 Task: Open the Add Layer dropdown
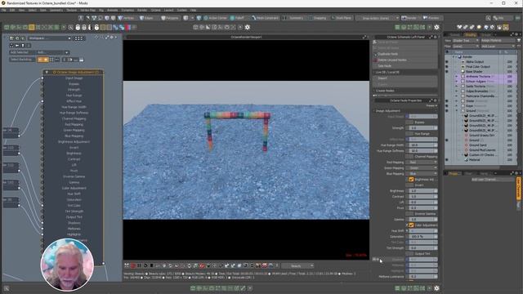(498, 47)
